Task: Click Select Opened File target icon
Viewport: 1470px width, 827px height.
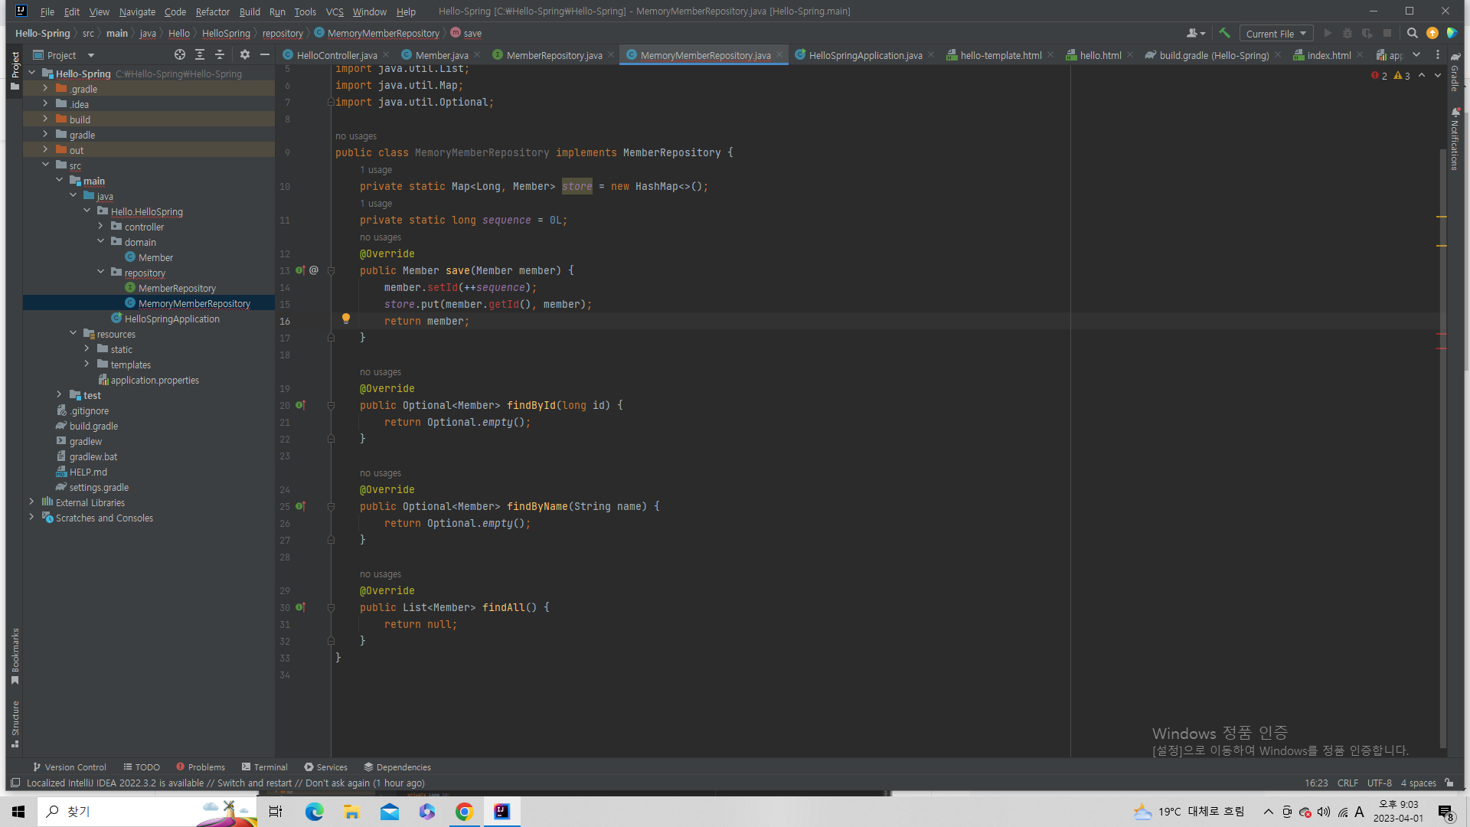Action: (180, 54)
